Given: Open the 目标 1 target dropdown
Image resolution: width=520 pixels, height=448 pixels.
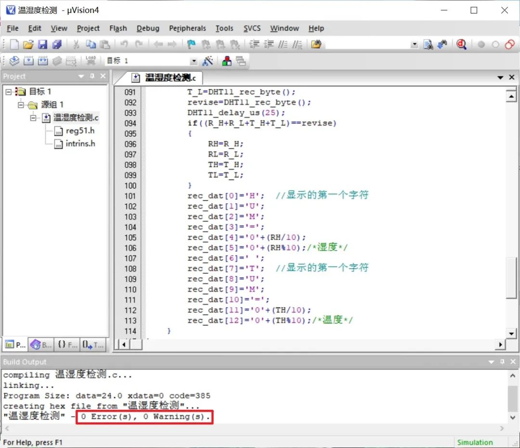Looking at the screenshot, I should coord(194,61).
